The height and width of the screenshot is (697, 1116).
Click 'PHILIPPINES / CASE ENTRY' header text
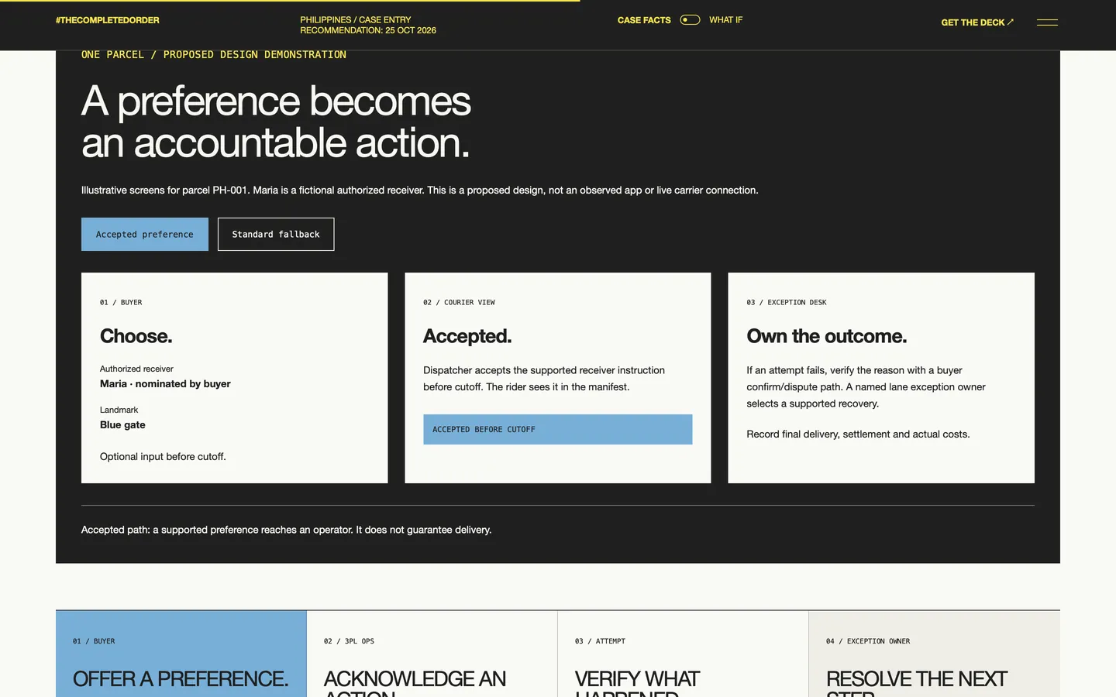pos(356,20)
